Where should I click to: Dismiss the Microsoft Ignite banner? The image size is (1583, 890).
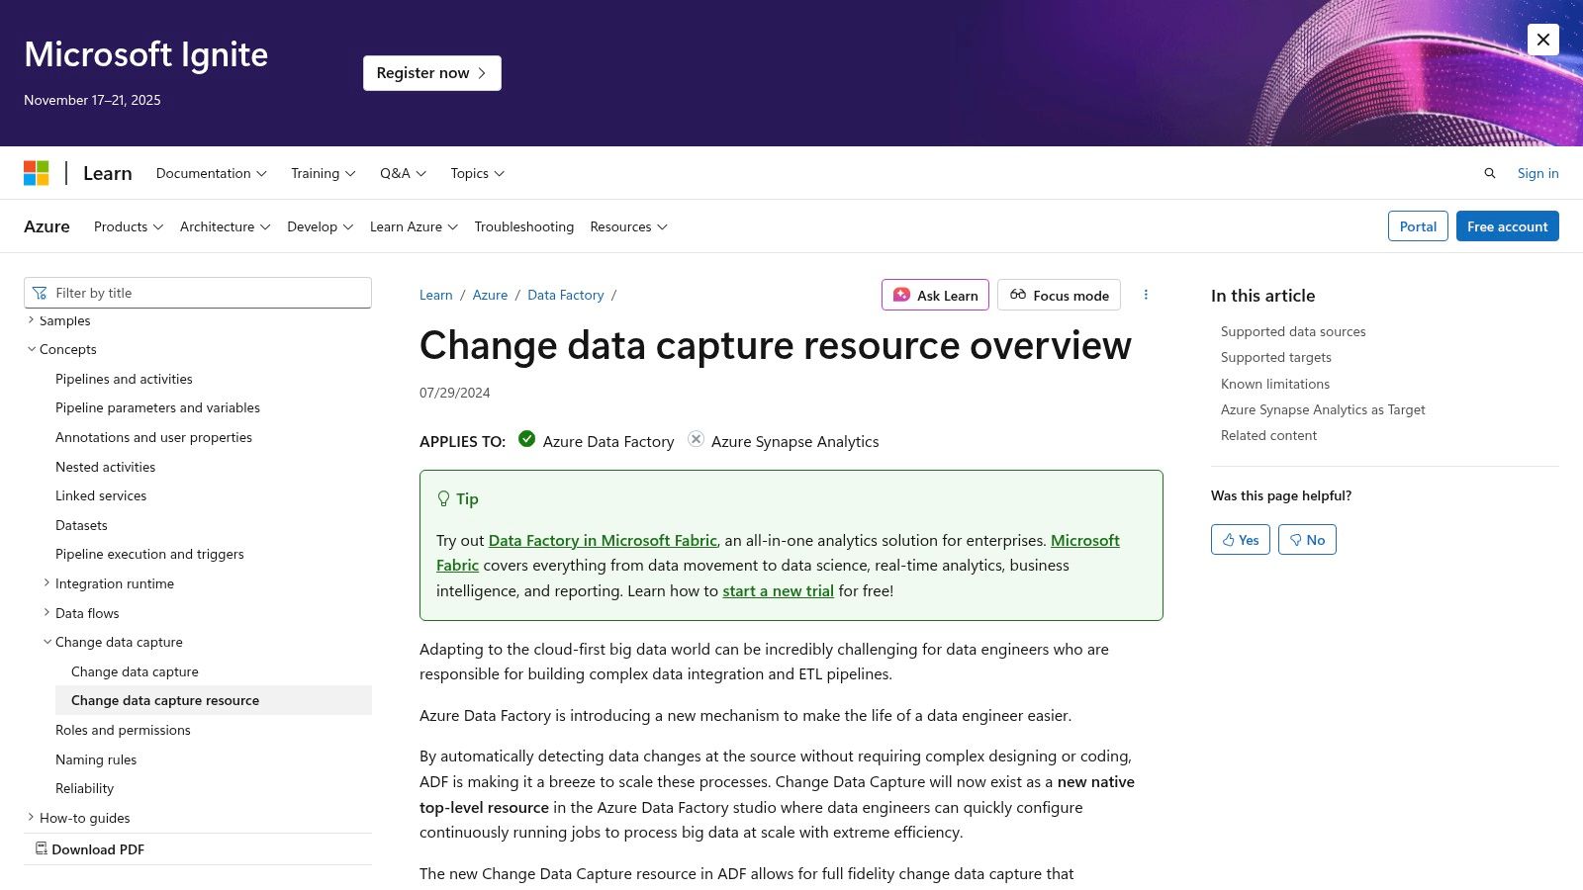pos(1542,40)
